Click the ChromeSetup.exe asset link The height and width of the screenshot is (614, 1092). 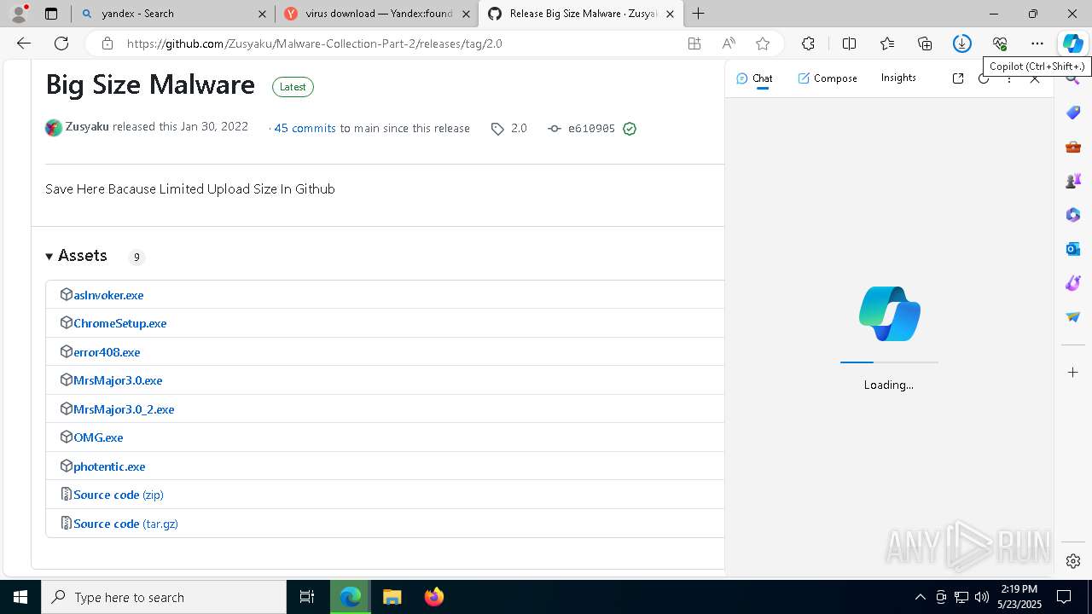click(119, 323)
